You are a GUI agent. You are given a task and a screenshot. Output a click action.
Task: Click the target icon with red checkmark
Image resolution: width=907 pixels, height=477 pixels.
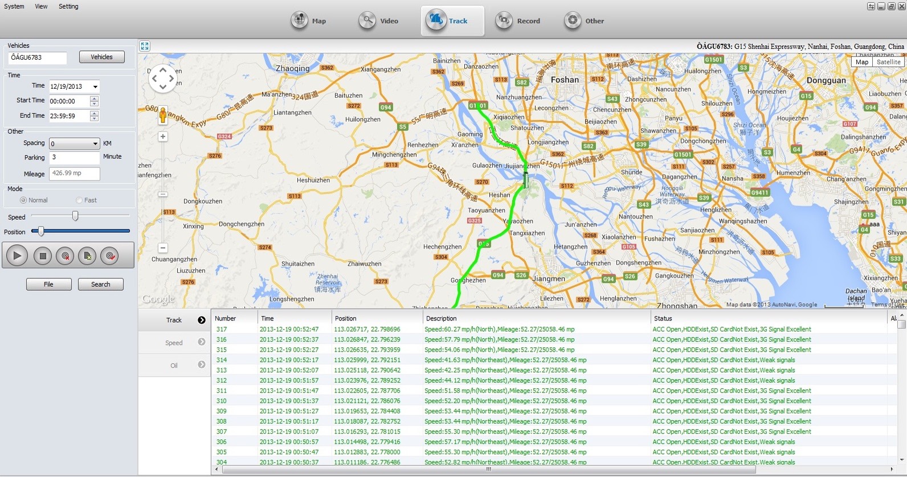click(x=110, y=256)
